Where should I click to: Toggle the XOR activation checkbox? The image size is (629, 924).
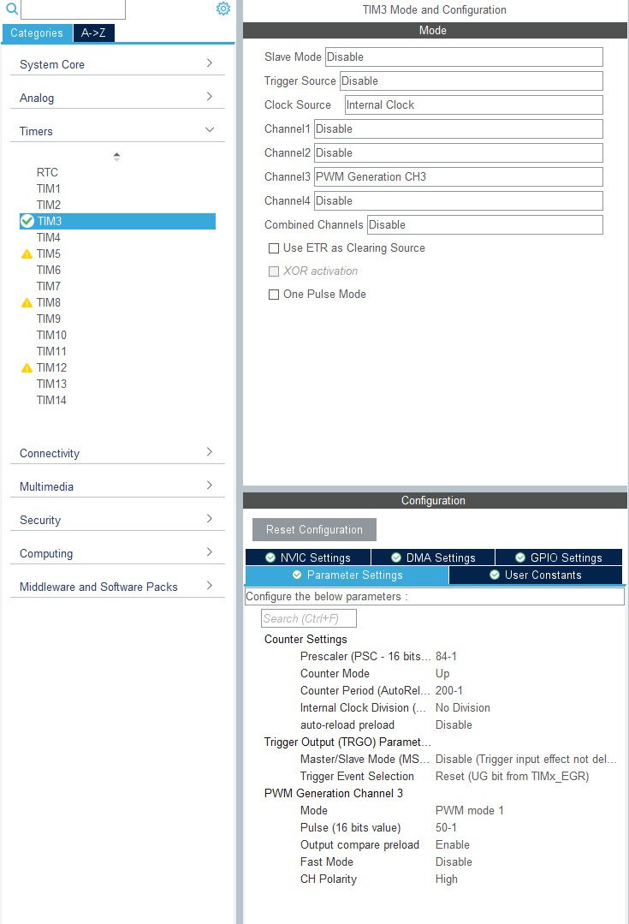pyautogui.click(x=274, y=271)
